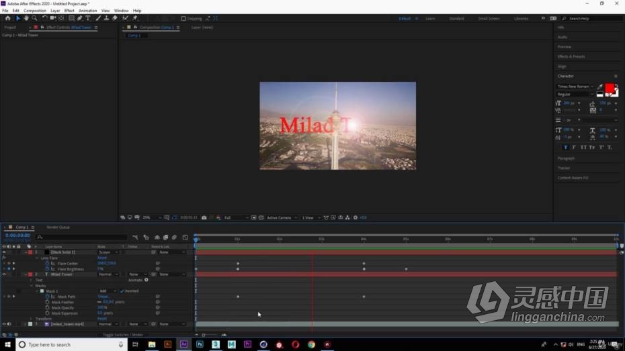625x351 pixels.
Task: Open blending mode dropdown for Milad Tower
Action: coord(108,274)
